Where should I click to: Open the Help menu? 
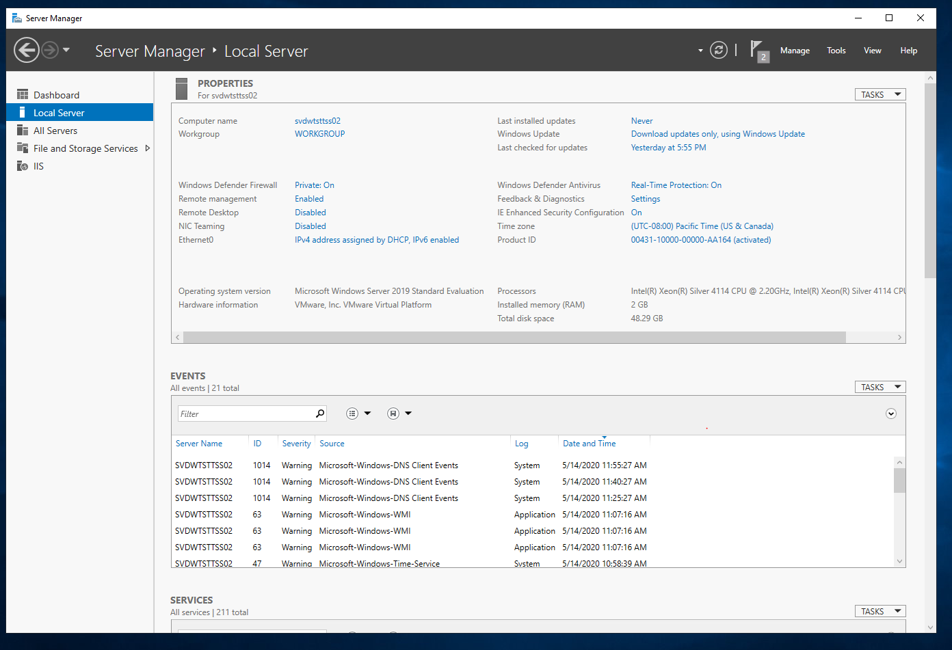point(909,51)
